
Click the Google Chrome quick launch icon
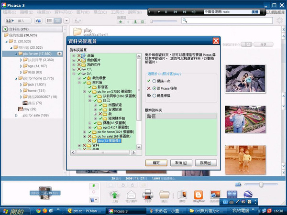pos(38,211)
